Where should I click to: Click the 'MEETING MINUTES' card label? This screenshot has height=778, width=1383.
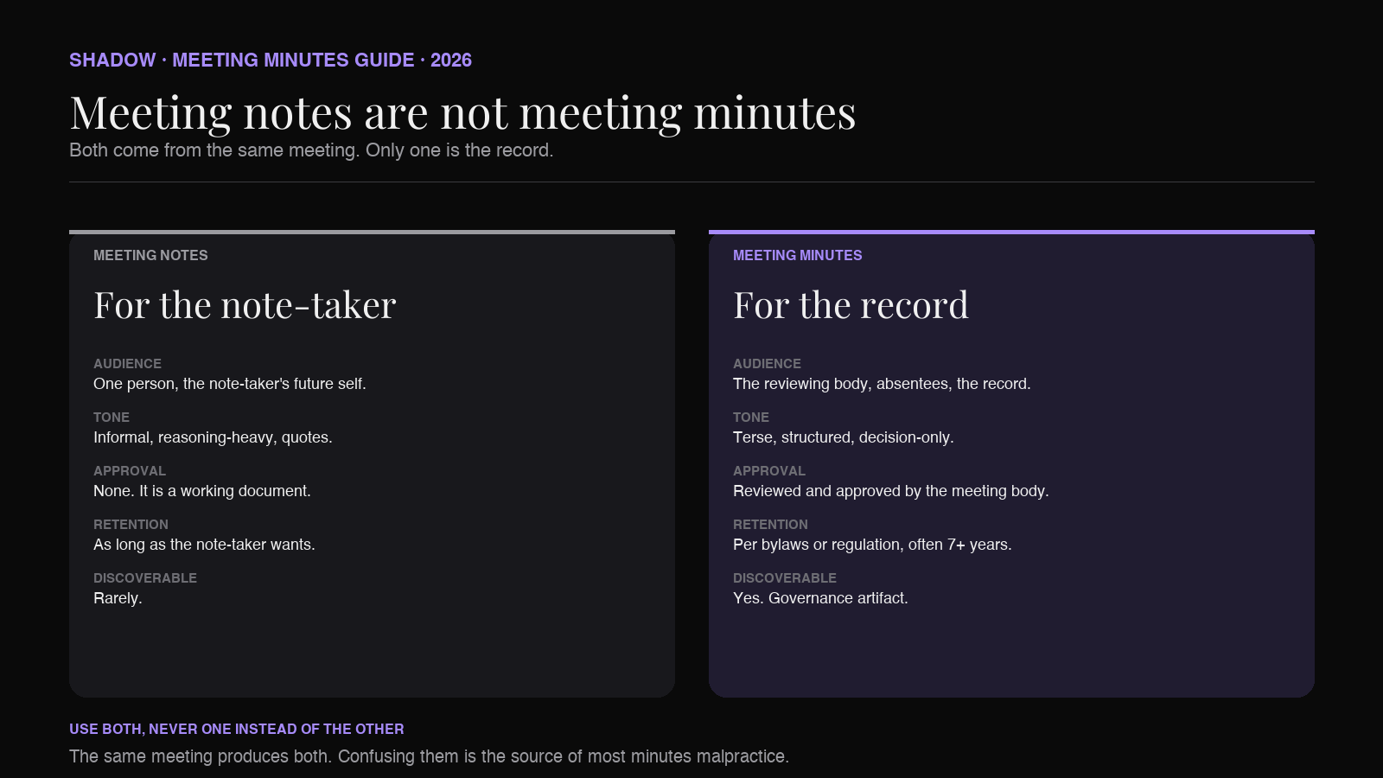[x=798, y=256]
